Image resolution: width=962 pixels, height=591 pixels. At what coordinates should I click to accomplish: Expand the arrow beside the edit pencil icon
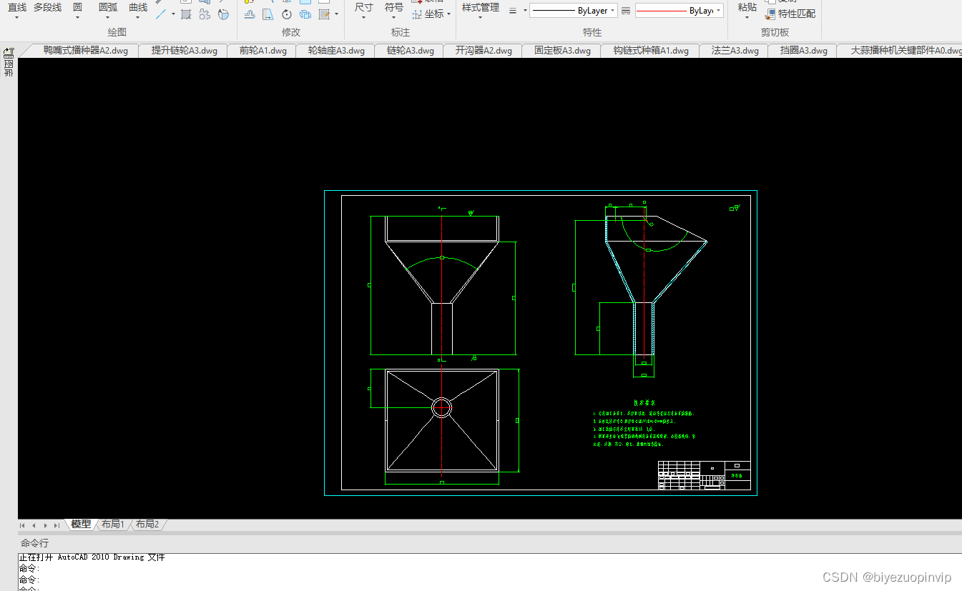point(337,14)
